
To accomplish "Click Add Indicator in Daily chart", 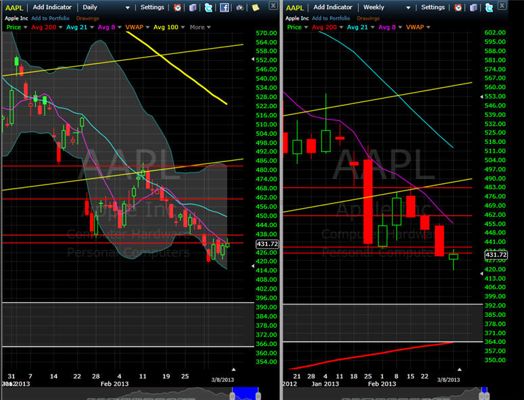I will point(55,7).
